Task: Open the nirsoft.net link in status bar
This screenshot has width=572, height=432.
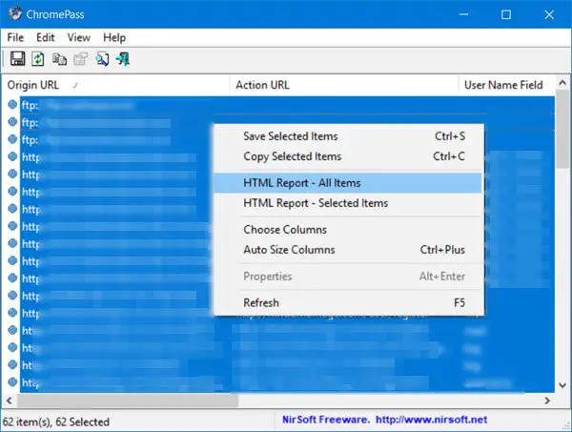Action: (x=431, y=420)
